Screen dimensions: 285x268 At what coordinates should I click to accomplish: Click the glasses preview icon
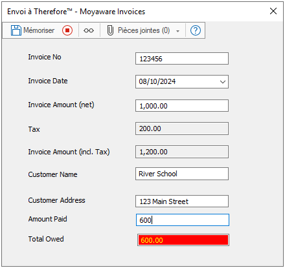coord(89,30)
